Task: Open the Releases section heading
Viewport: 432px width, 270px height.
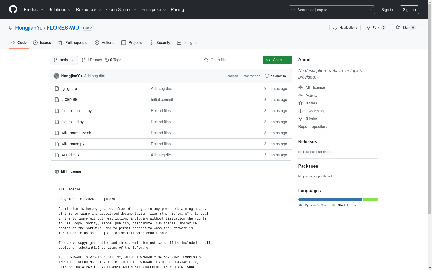Action: (308, 141)
